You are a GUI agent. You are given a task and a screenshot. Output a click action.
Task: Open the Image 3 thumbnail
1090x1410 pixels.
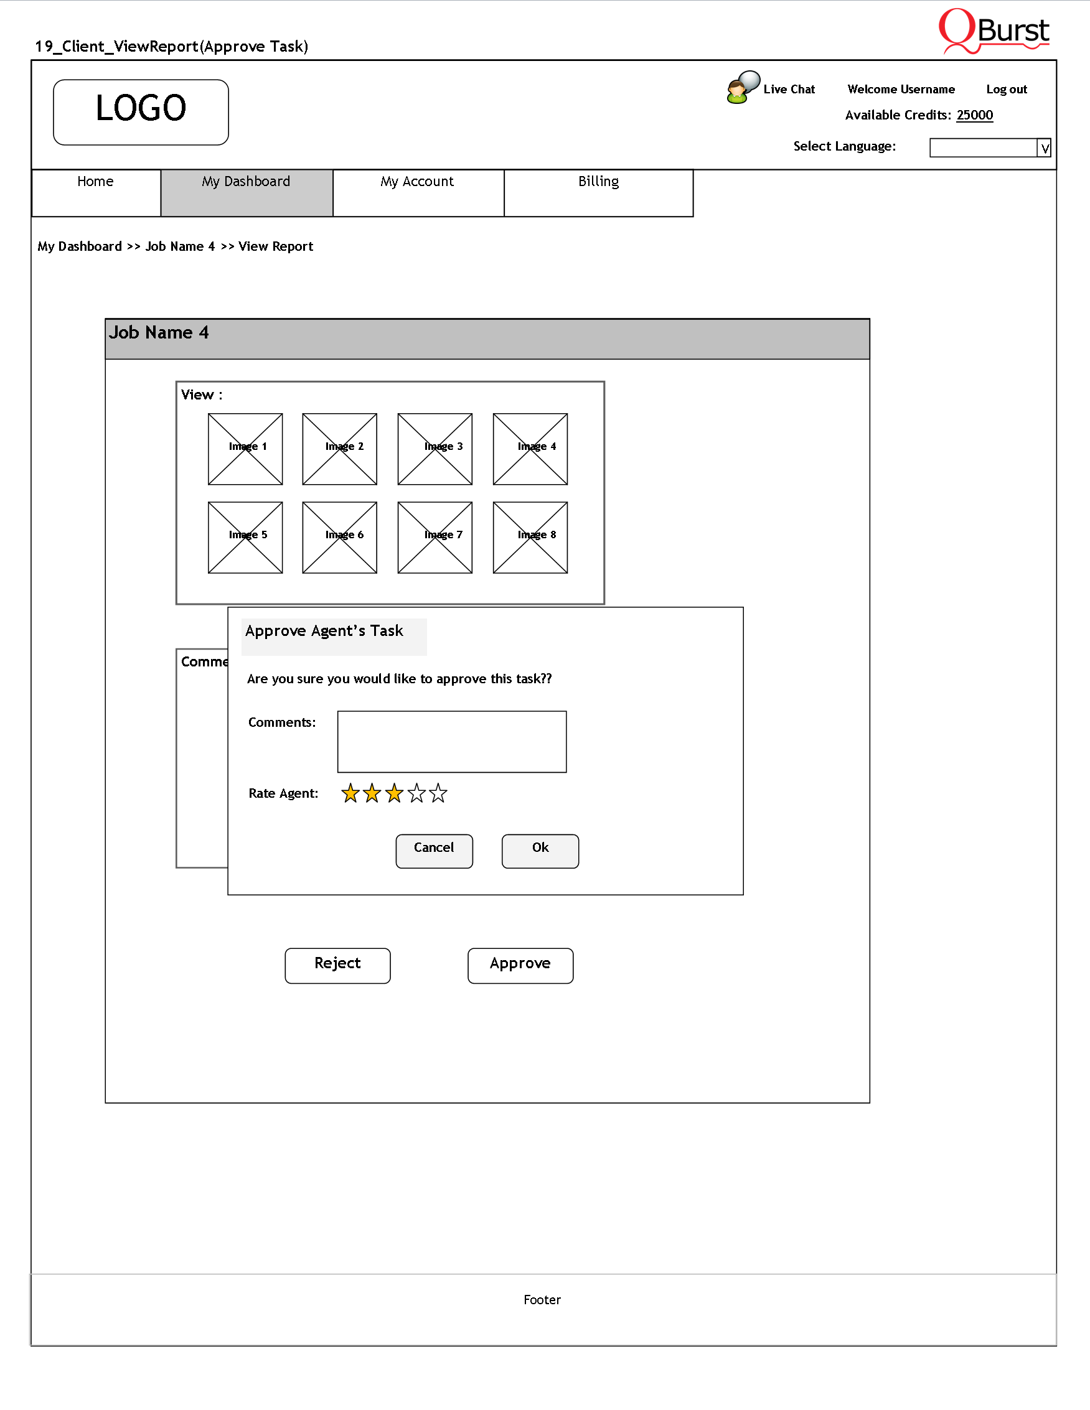(435, 449)
